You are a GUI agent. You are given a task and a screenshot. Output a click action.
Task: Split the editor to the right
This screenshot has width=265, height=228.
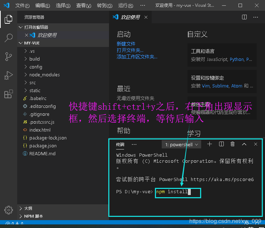(244, 17)
